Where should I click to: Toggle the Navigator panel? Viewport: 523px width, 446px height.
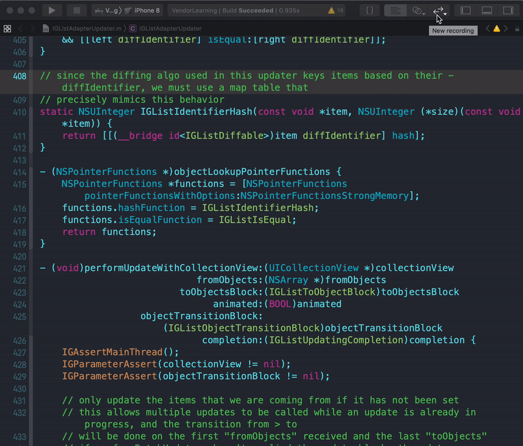tap(465, 10)
